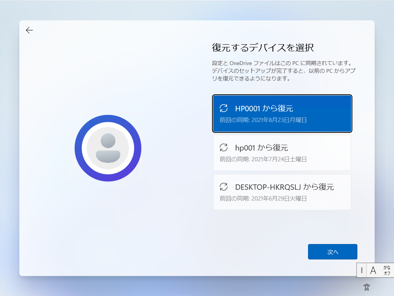394x296 pixels.
Task: Go back with the arrow icon
Action: point(29,30)
